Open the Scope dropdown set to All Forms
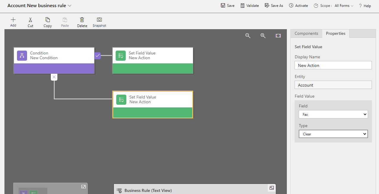 (x=343, y=5)
